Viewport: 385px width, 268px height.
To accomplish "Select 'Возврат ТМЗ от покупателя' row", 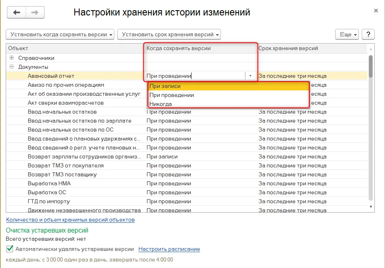I will click(187, 166).
